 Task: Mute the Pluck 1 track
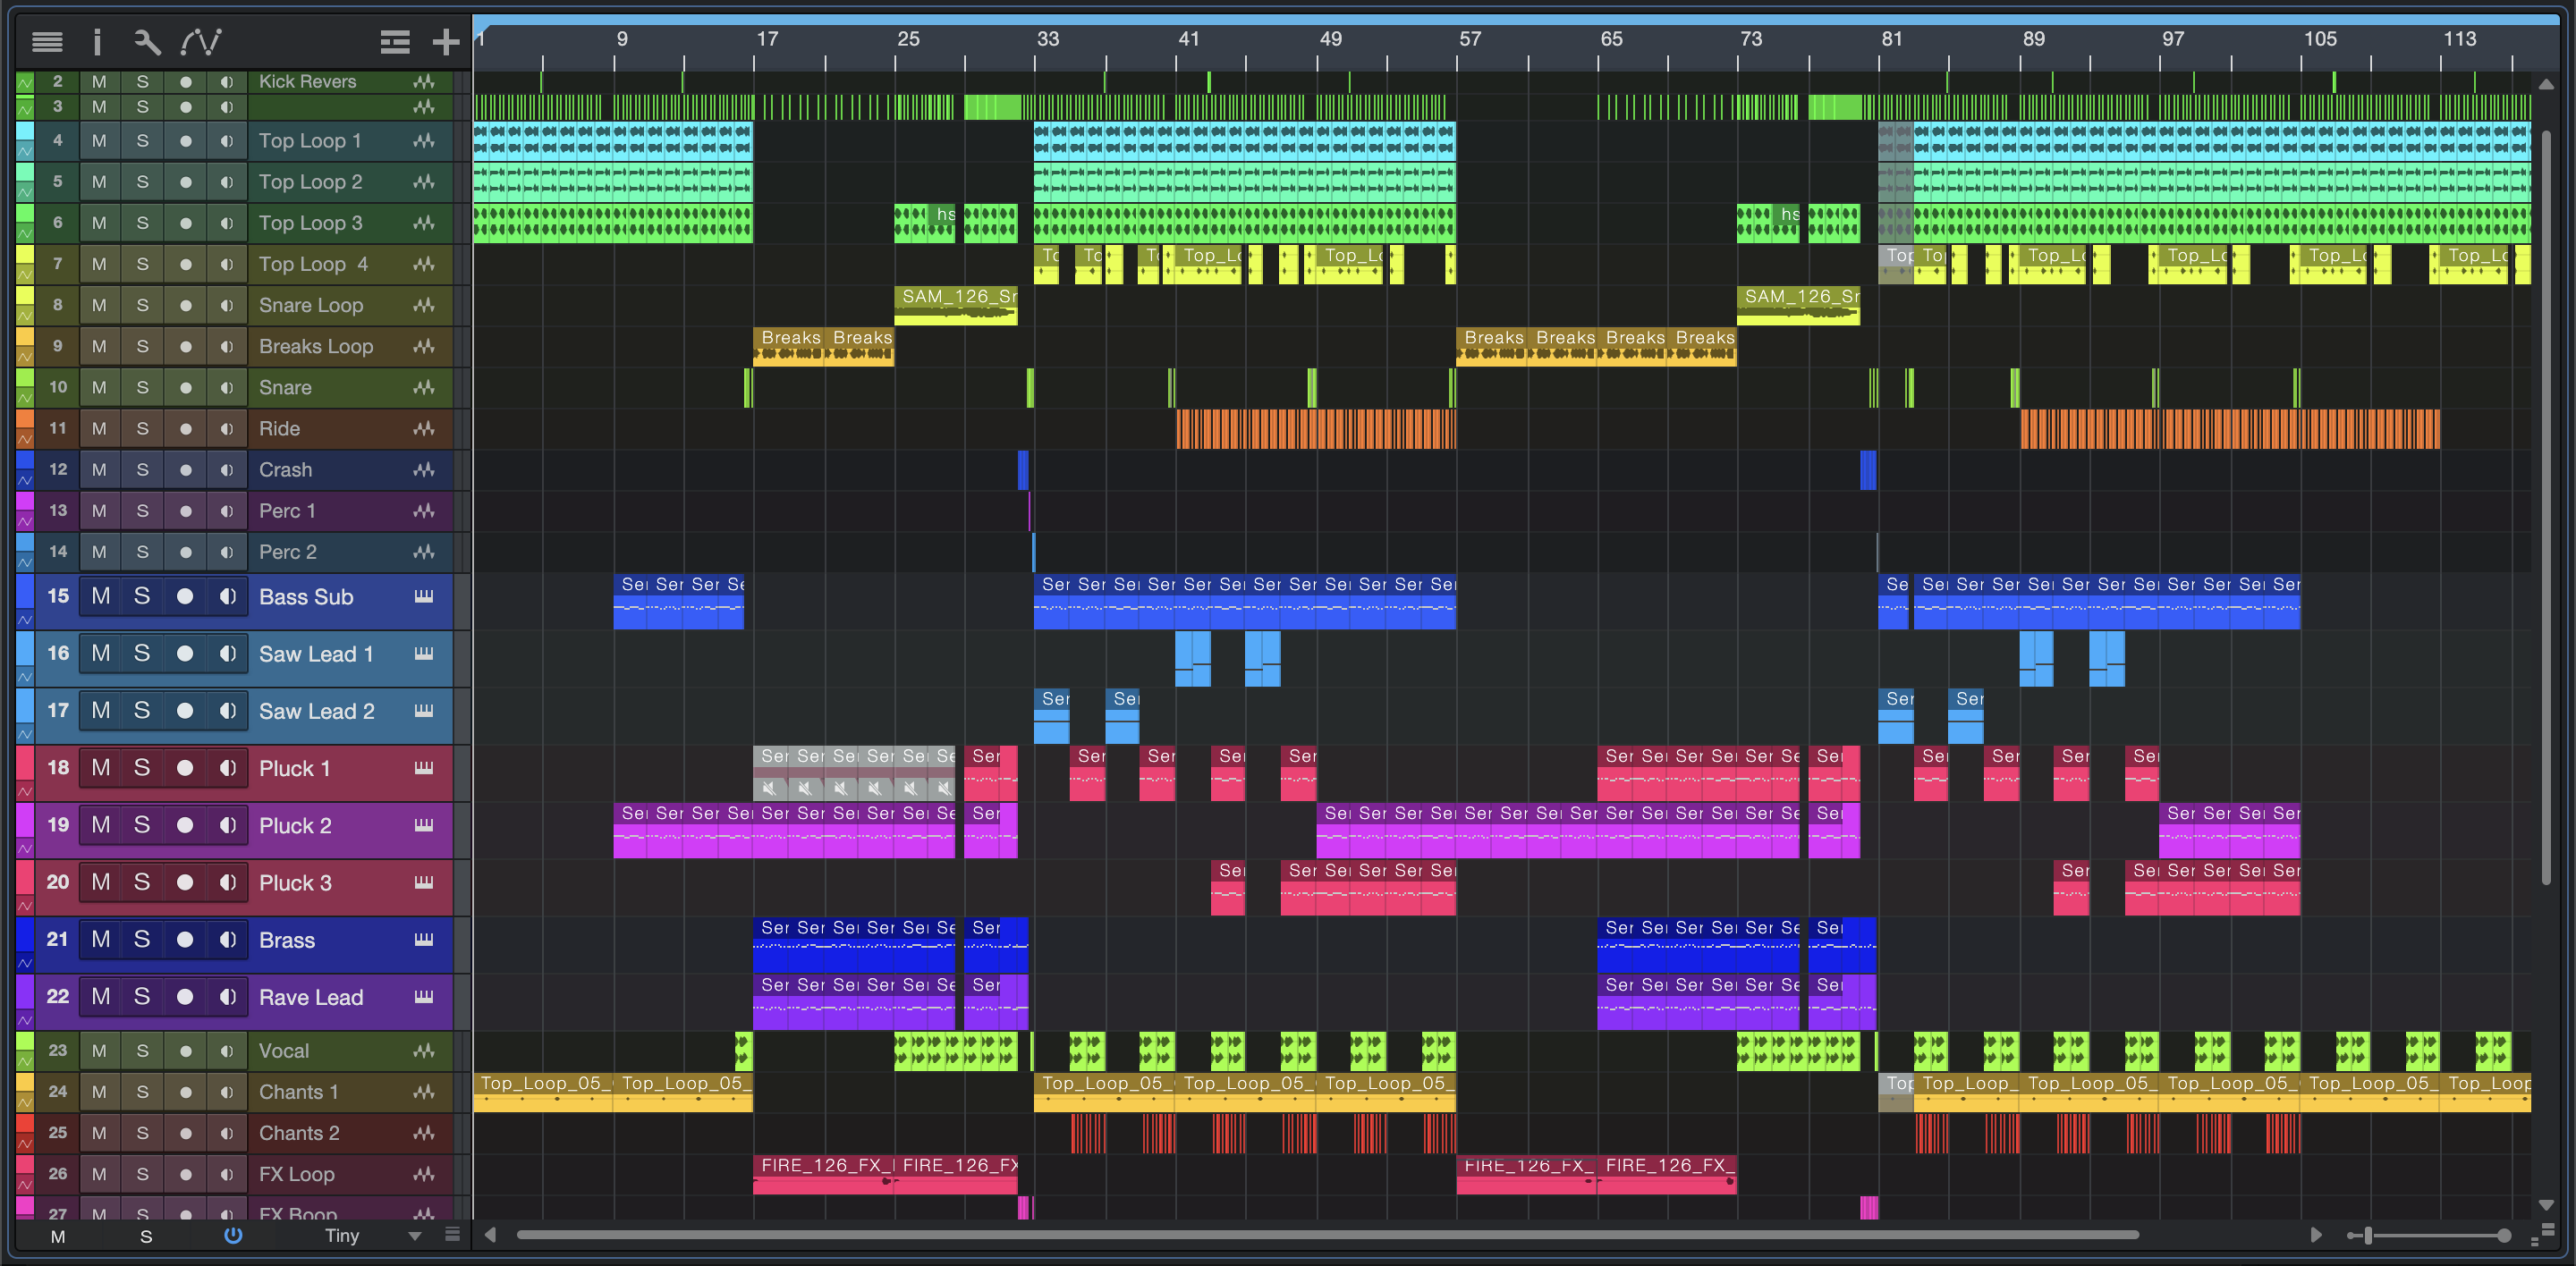pyautogui.click(x=100, y=768)
